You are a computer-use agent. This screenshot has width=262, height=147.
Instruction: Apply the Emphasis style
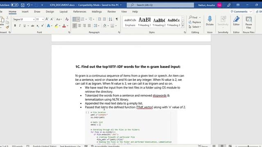coord(130,22)
